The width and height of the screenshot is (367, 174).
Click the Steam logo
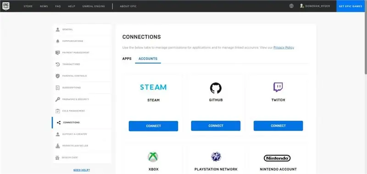[153, 87]
